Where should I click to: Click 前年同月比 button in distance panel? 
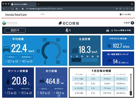point(59,89)
